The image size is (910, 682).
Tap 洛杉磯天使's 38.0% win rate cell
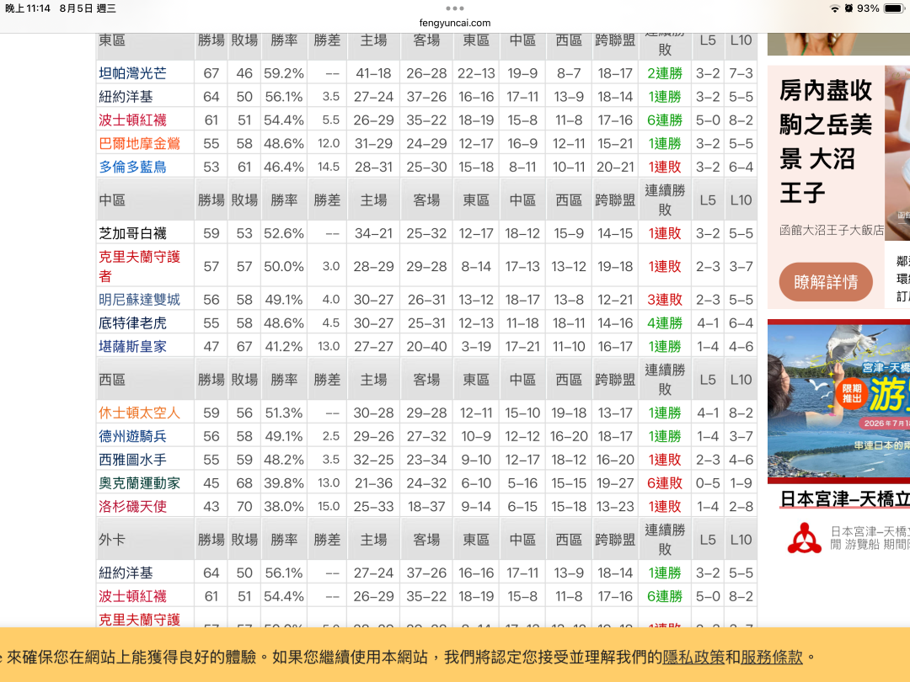pyautogui.click(x=284, y=506)
